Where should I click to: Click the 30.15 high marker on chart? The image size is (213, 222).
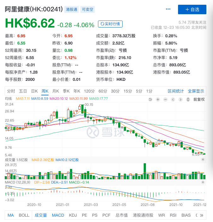[89, 105]
